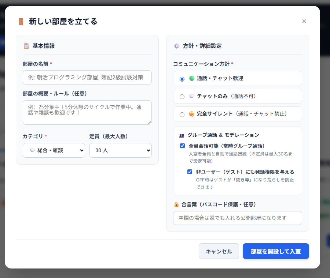The height and width of the screenshot is (278, 330).
Task: Click the people icon beside グループ通話 & モデレーション
Action: [181, 135]
